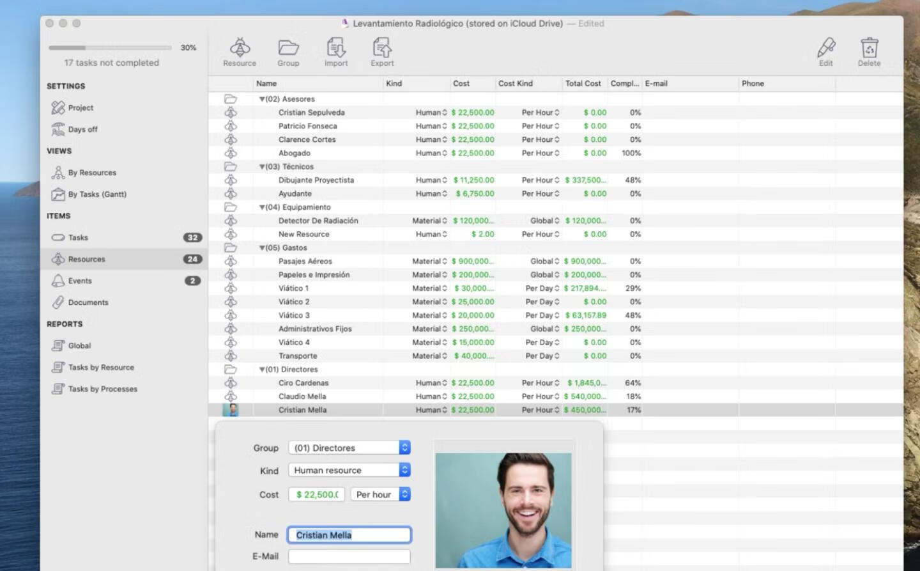The width and height of the screenshot is (920, 571).
Task: Select Resources in the sidebar
Action: click(125, 259)
